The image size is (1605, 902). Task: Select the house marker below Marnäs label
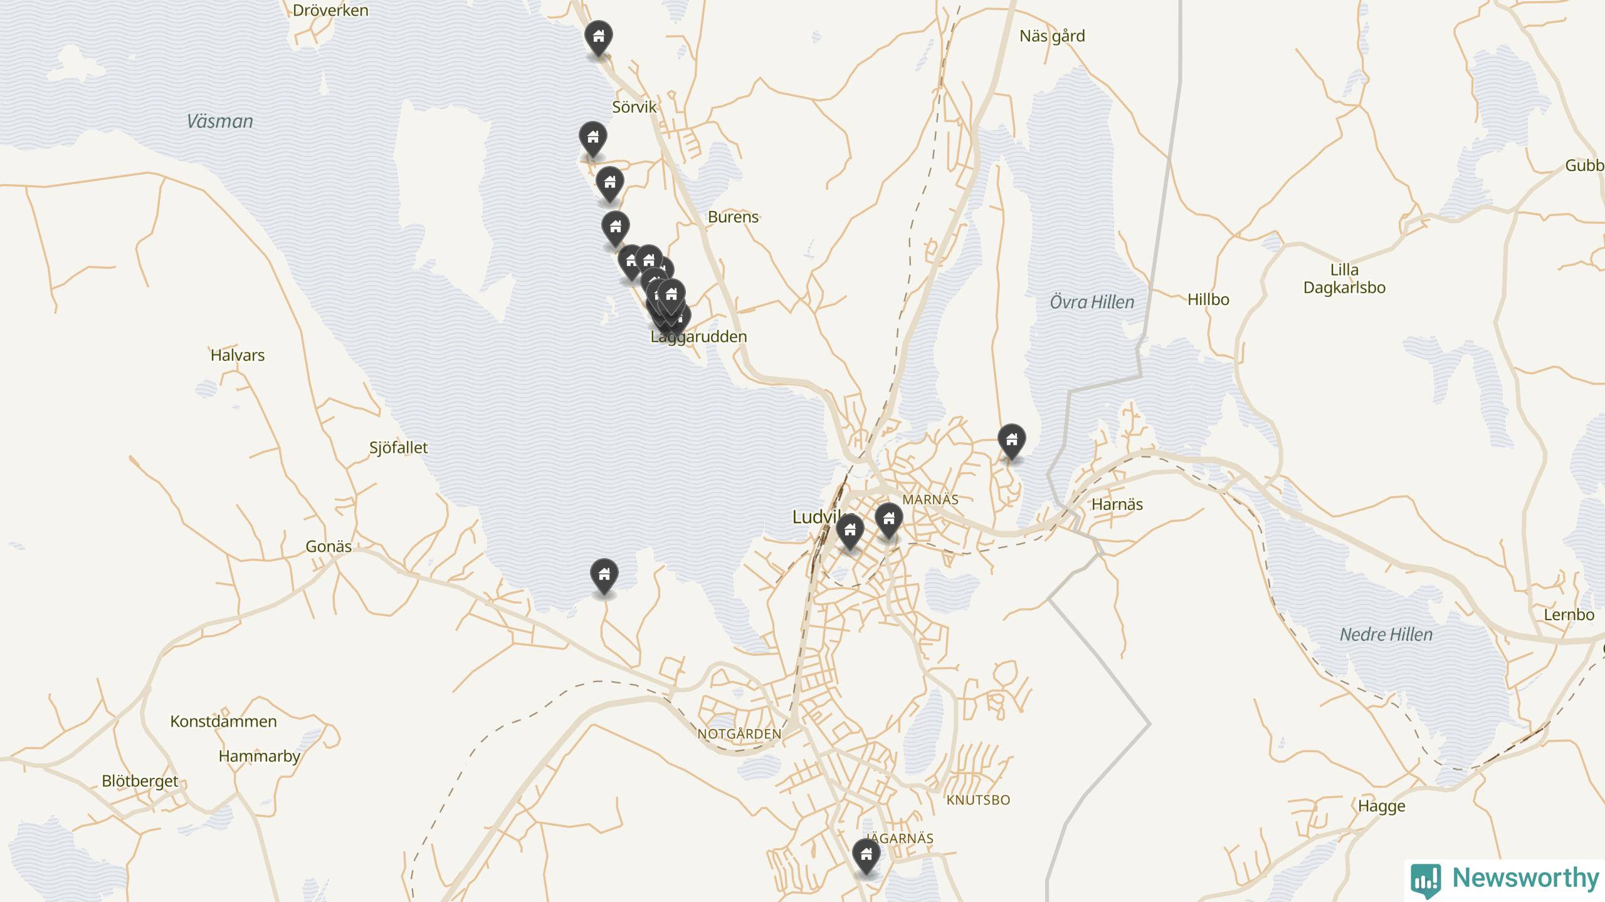coord(889,520)
